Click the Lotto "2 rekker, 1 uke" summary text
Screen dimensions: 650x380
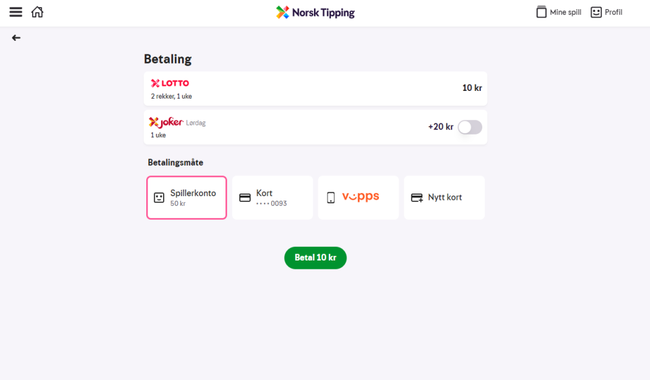pyautogui.click(x=172, y=97)
